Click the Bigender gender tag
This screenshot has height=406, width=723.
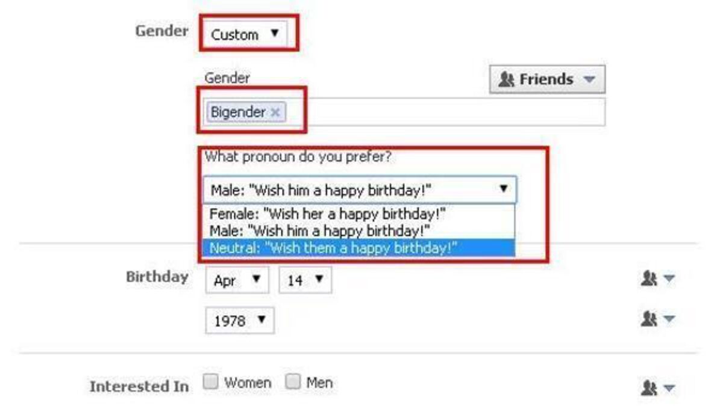click(x=238, y=112)
